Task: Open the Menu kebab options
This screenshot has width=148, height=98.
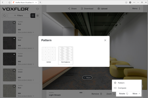Action: pos(136,9)
